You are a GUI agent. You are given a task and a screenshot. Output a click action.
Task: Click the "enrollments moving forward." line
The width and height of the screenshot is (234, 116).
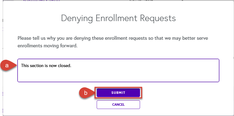47,46
